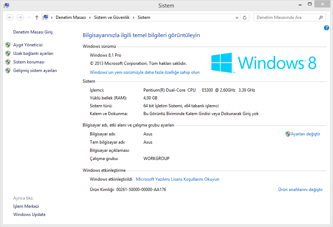The image size is (333, 227).
Task: Select the Sistem breadcrumb item
Action: (x=144, y=17)
